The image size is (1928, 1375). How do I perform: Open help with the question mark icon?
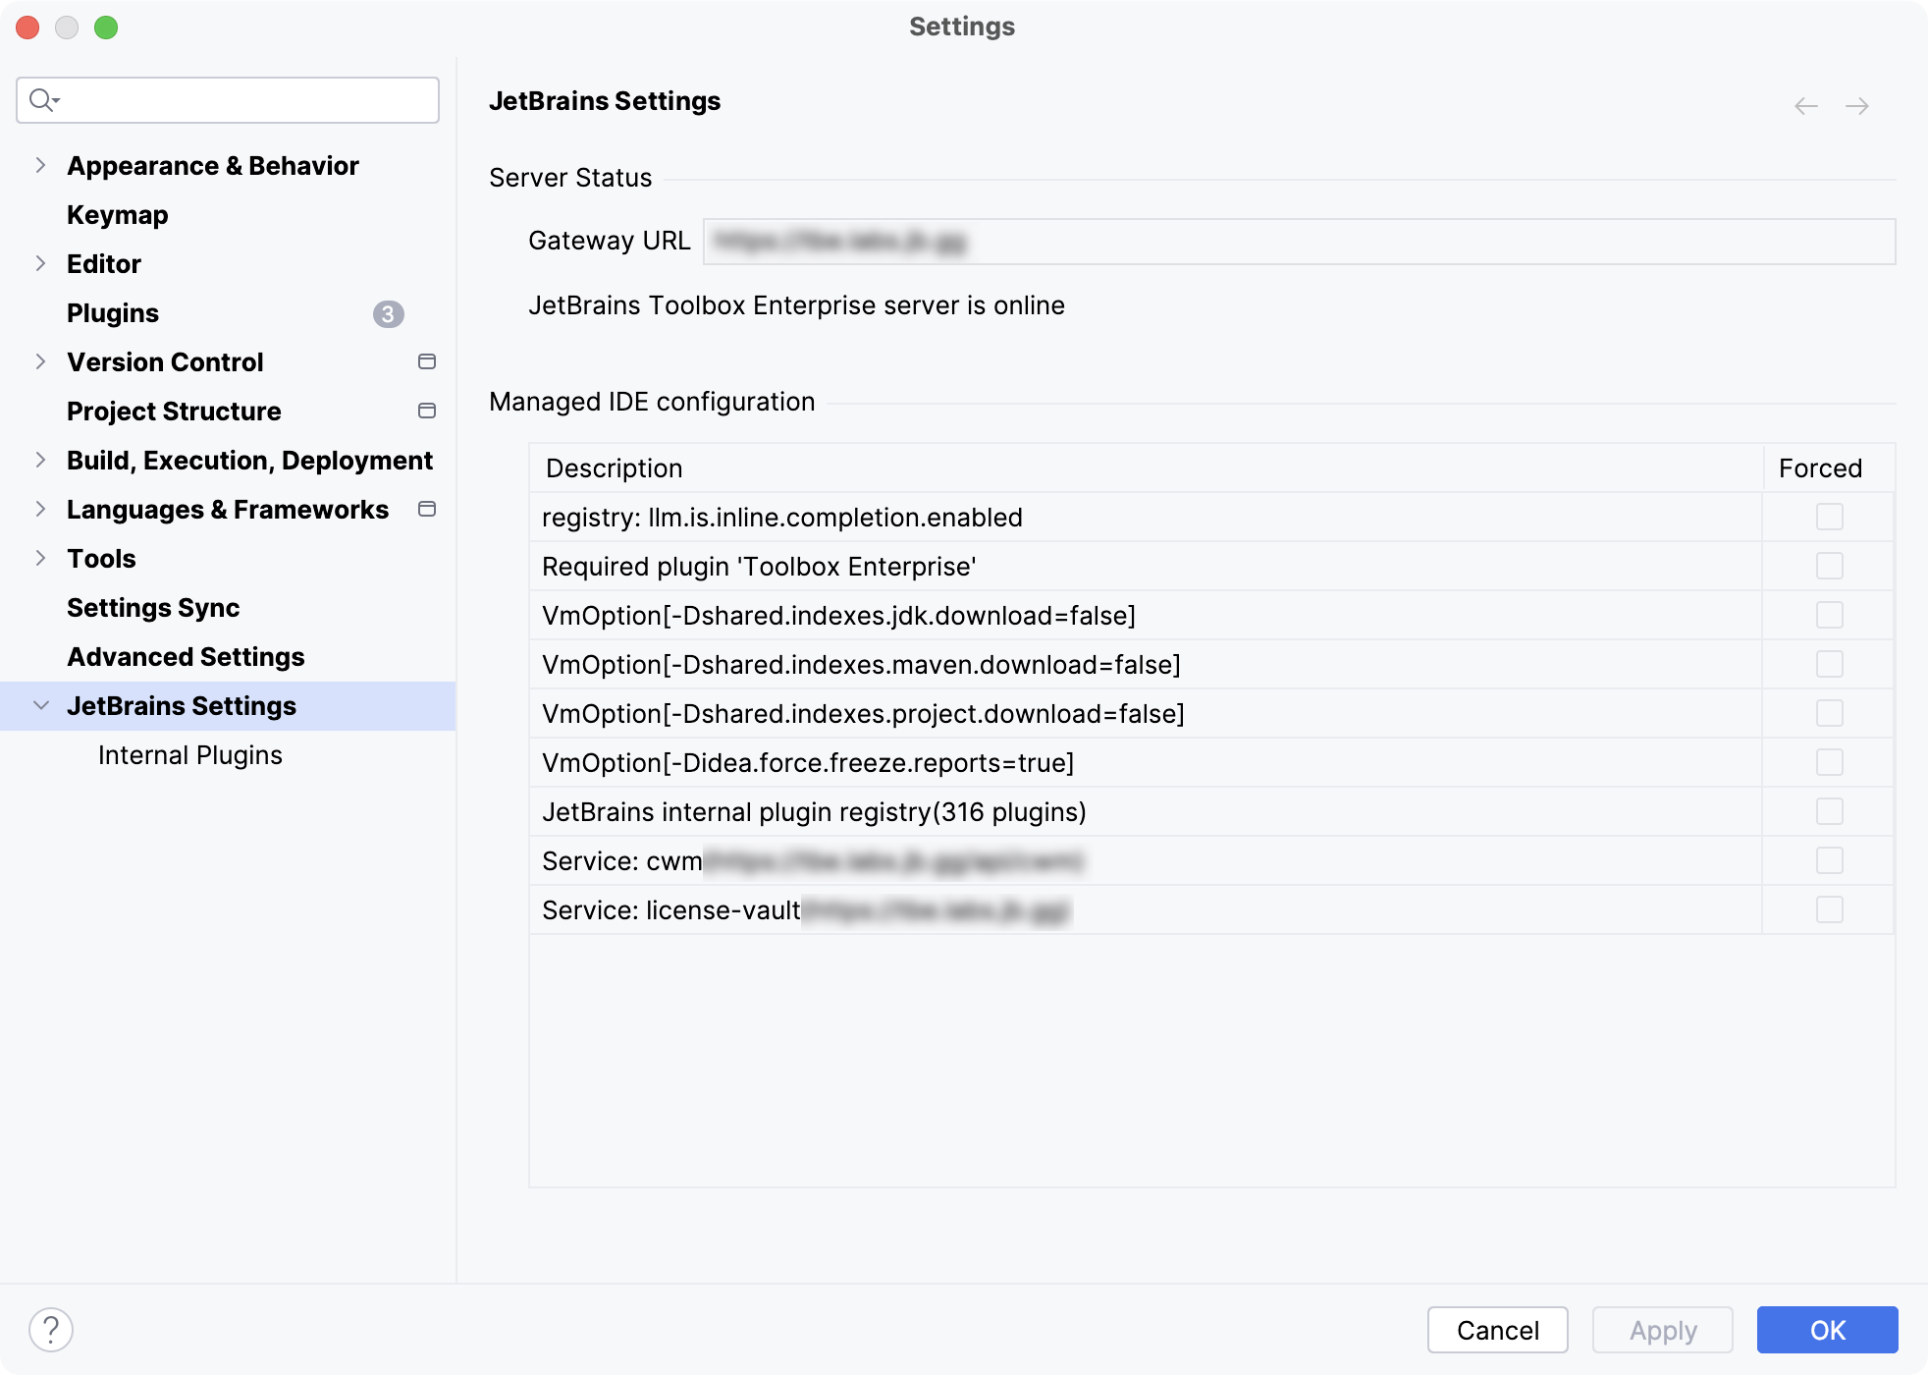51,1330
